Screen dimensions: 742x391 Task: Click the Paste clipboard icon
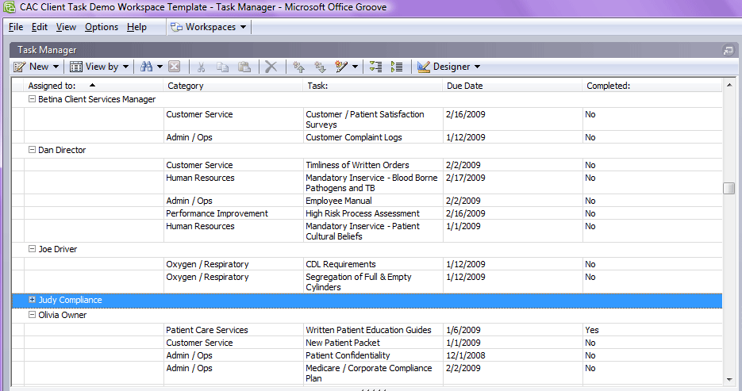(x=244, y=67)
